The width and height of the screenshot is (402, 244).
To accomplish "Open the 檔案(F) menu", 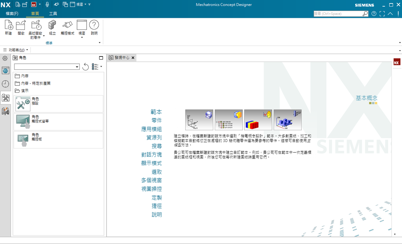I will (12, 14).
